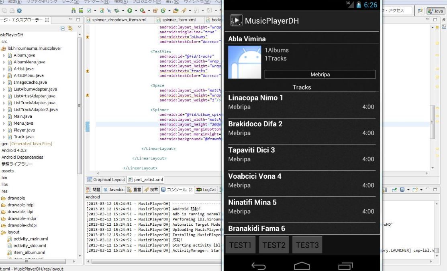Click the New Java Package icon
The width and height of the screenshot is (447, 271).
(155, 11)
